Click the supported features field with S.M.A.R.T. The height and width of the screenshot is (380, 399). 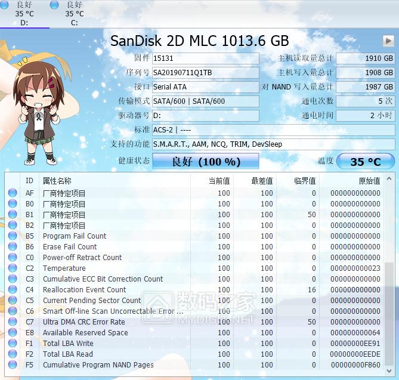coord(274,144)
